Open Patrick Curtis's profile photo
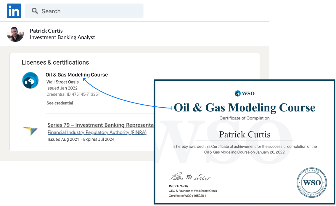The height and width of the screenshot is (206, 336). (15, 34)
